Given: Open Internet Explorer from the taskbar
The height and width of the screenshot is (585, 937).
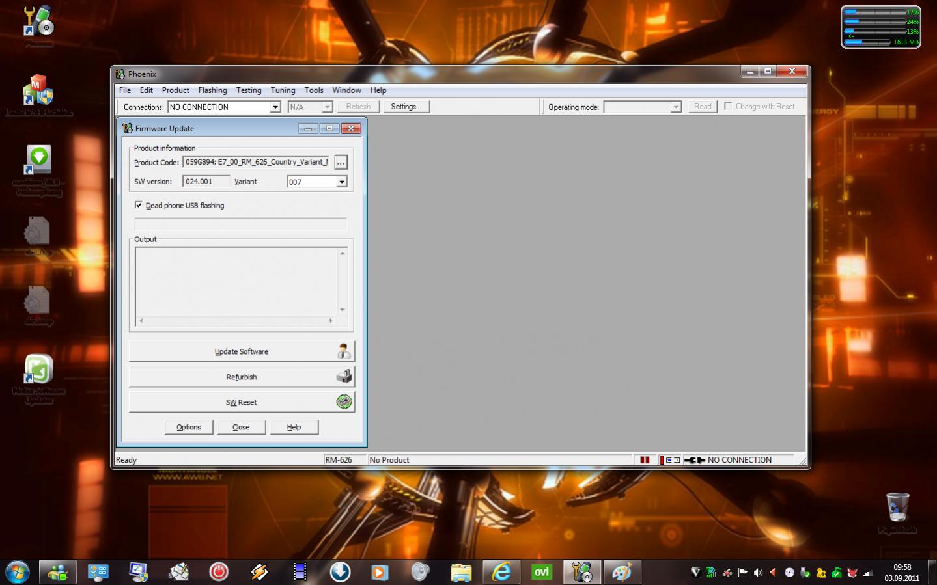Looking at the screenshot, I should (x=501, y=572).
